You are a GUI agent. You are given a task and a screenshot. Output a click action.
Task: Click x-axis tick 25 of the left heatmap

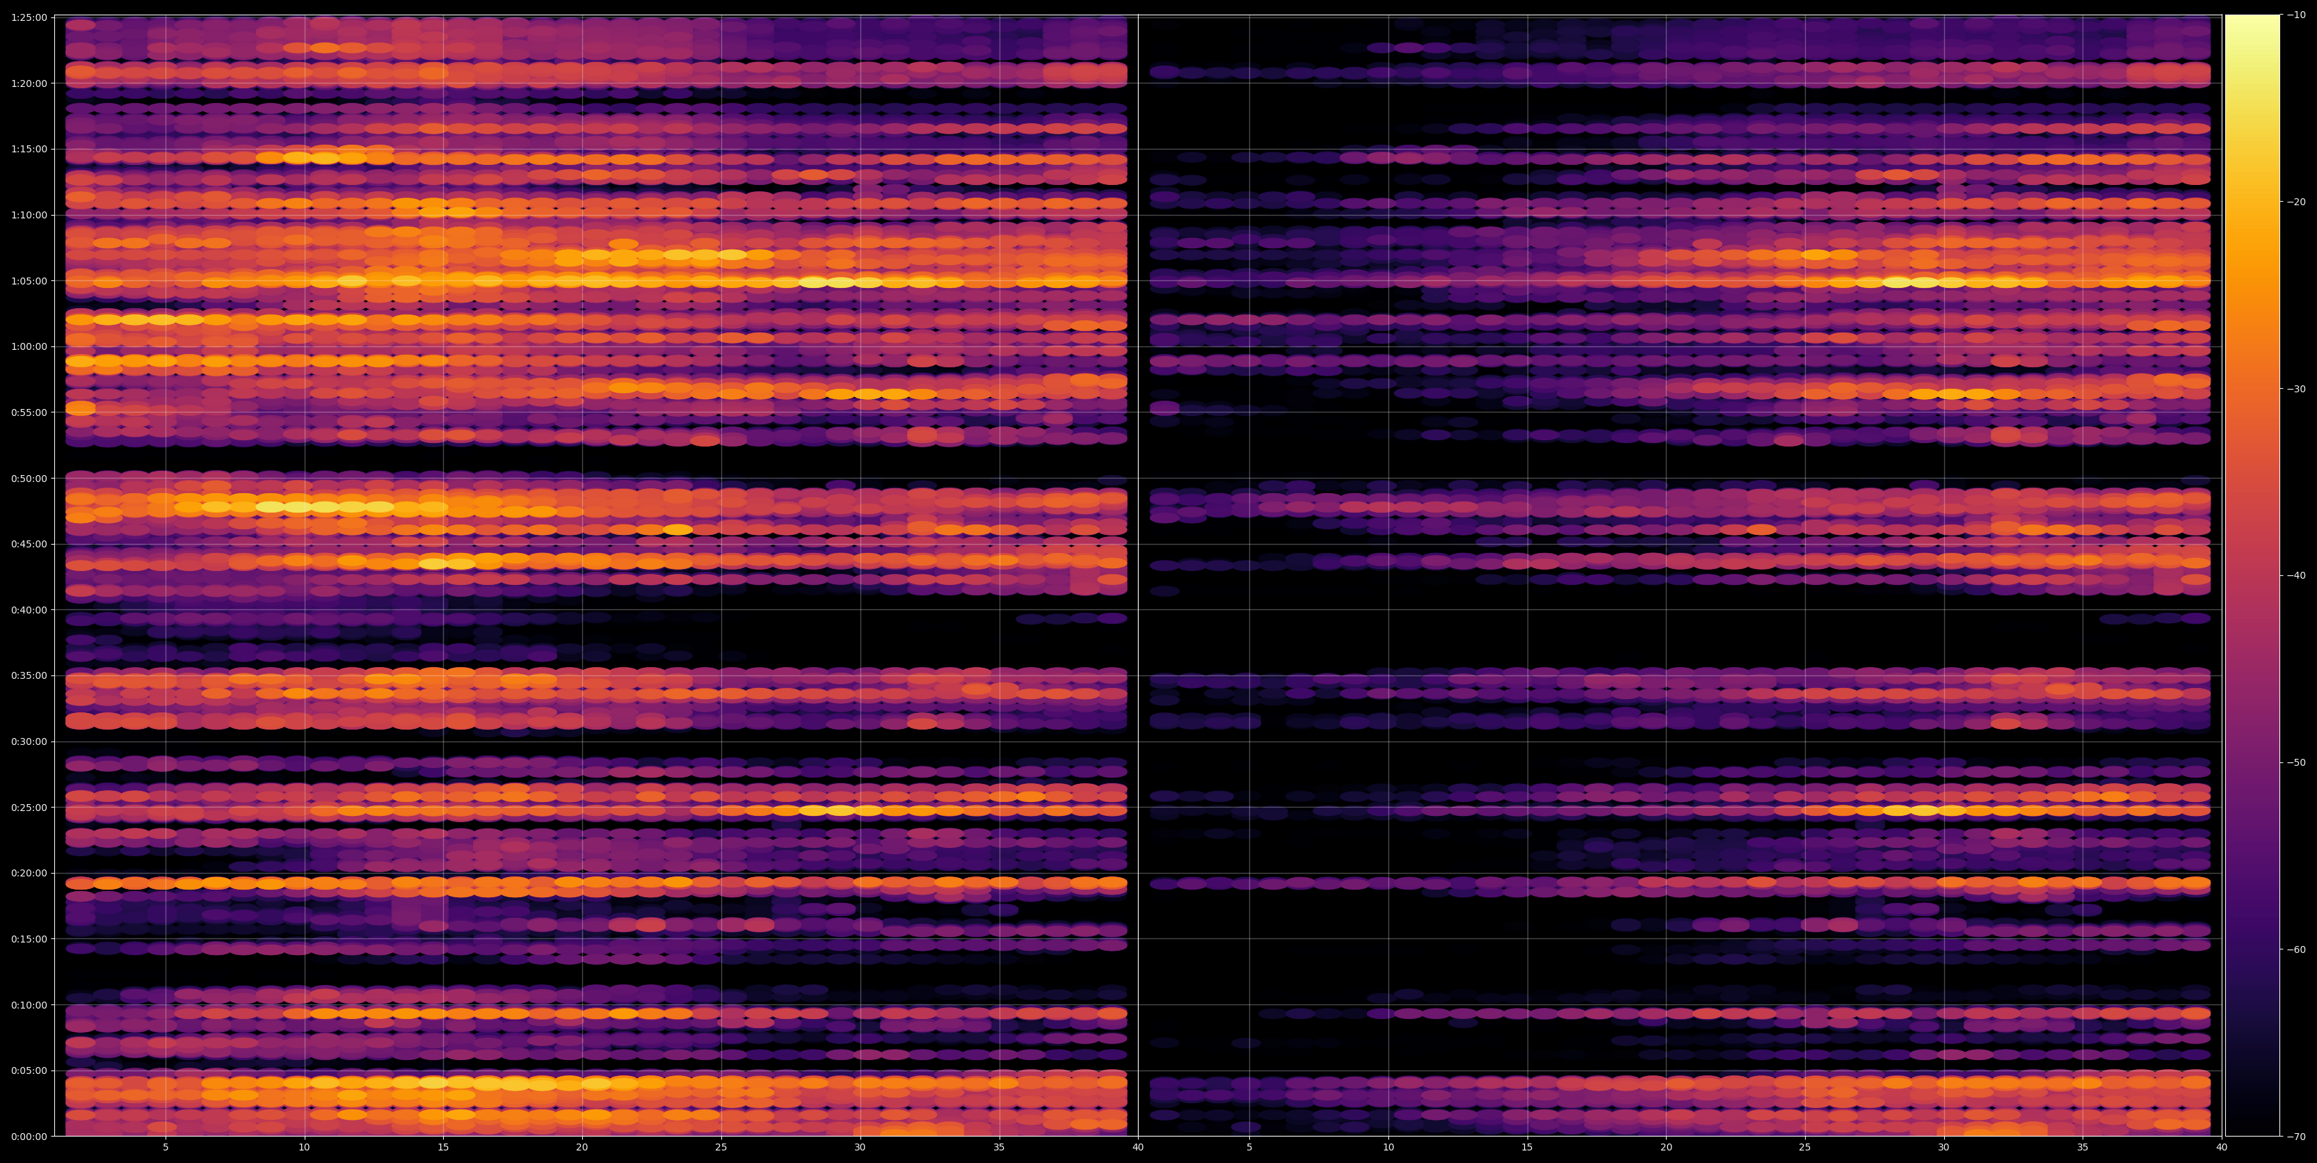(721, 1148)
